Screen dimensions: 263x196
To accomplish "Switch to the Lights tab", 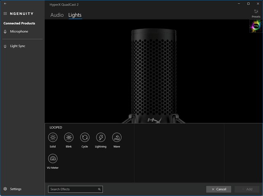I will (75, 15).
